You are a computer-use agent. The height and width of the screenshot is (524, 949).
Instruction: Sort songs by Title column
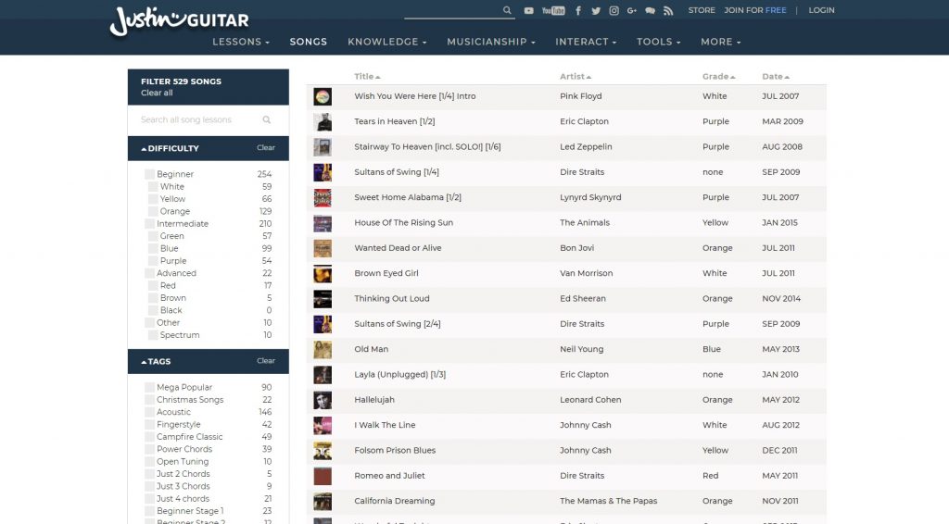[x=367, y=77]
